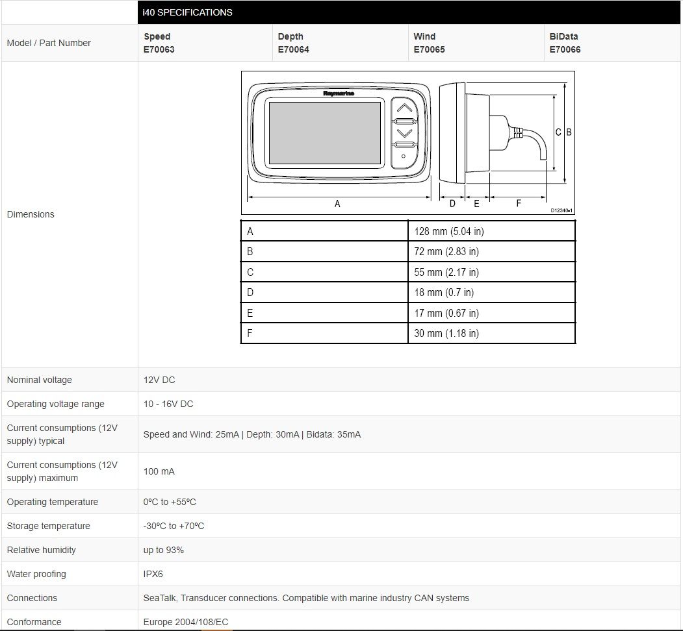Click the Europe 2004/108/EC conformance value

pyautogui.click(x=186, y=622)
